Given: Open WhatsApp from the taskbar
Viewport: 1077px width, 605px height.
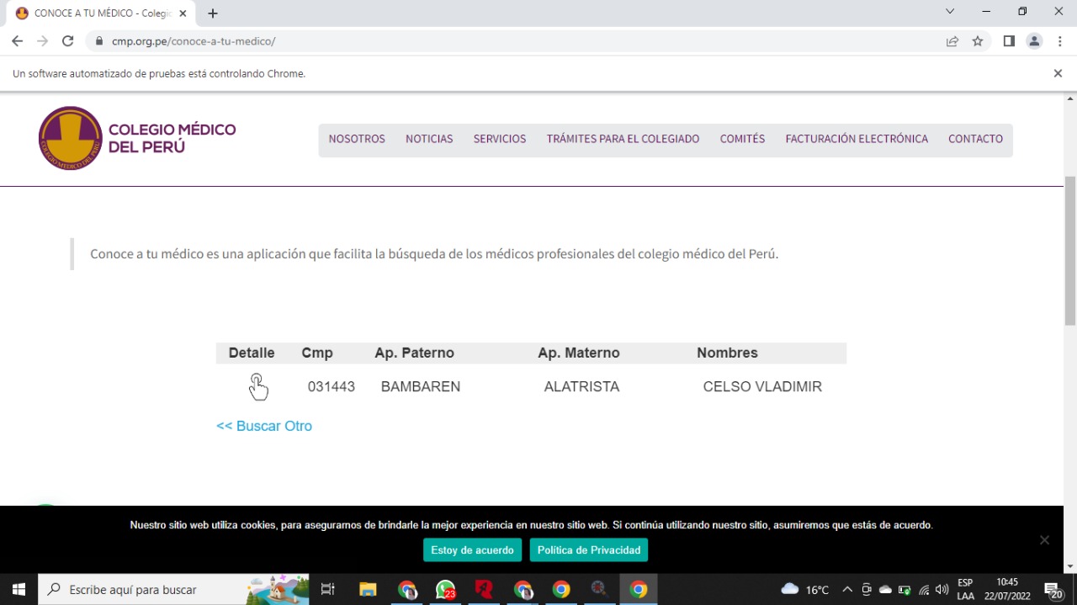Looking at the screenshot, I should (445, 590).
